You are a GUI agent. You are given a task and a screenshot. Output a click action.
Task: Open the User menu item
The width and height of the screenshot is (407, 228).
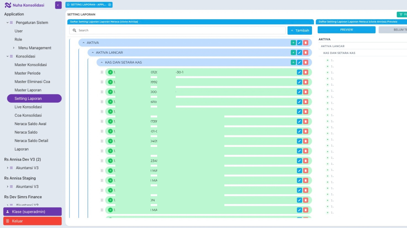coord(19,31)
